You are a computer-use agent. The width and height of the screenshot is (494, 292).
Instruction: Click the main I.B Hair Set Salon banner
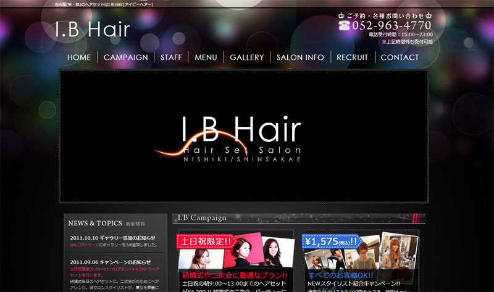tap(244, 136)
